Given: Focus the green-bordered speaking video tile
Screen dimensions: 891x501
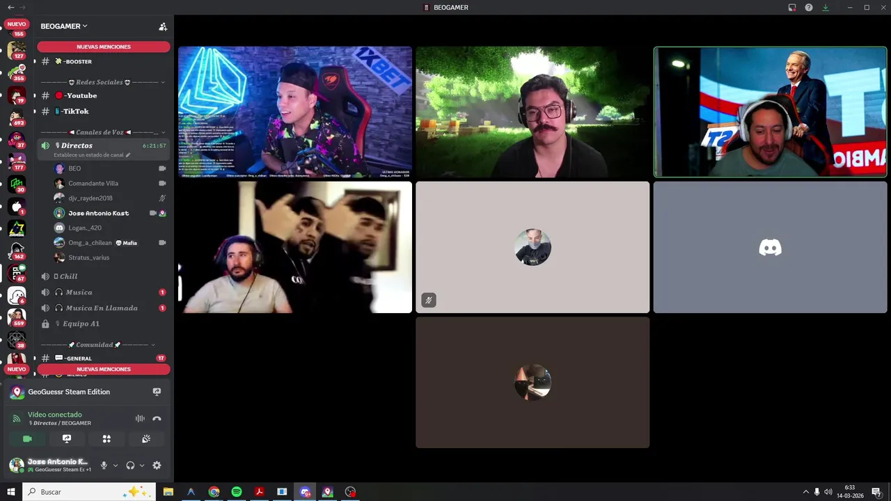Looking at the screenshot, I should (x=771, y=112).
